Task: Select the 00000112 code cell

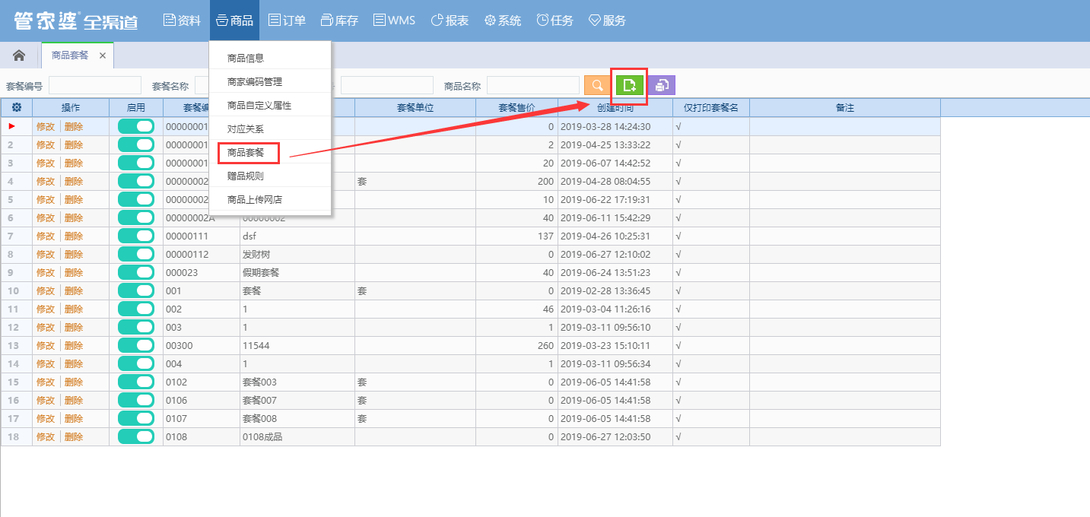Action: coord(202,255)
